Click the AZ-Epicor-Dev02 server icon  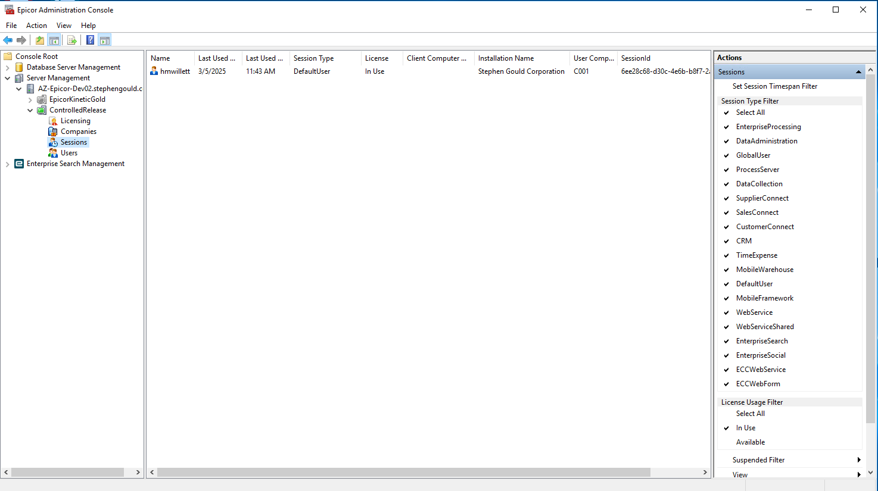pyautogui.click(x=31, y=89)
